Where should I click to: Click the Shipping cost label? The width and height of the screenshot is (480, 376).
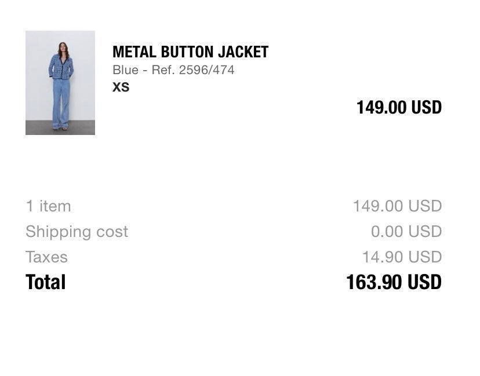77,232
